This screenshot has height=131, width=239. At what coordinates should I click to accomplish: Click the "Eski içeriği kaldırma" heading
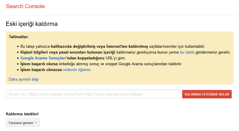pyautogui.click(x=31, y=24)
